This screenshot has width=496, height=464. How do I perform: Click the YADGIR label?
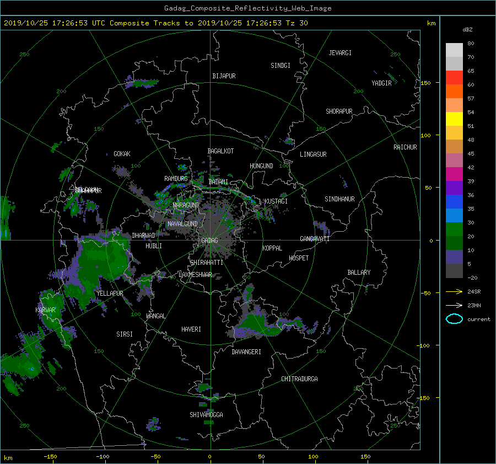[381, 83]
